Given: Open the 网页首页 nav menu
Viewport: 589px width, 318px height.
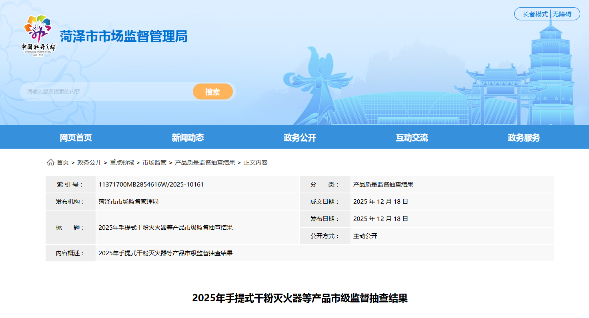Looking at the screenshot, I should pyautogui.click(x=76, y=137).
